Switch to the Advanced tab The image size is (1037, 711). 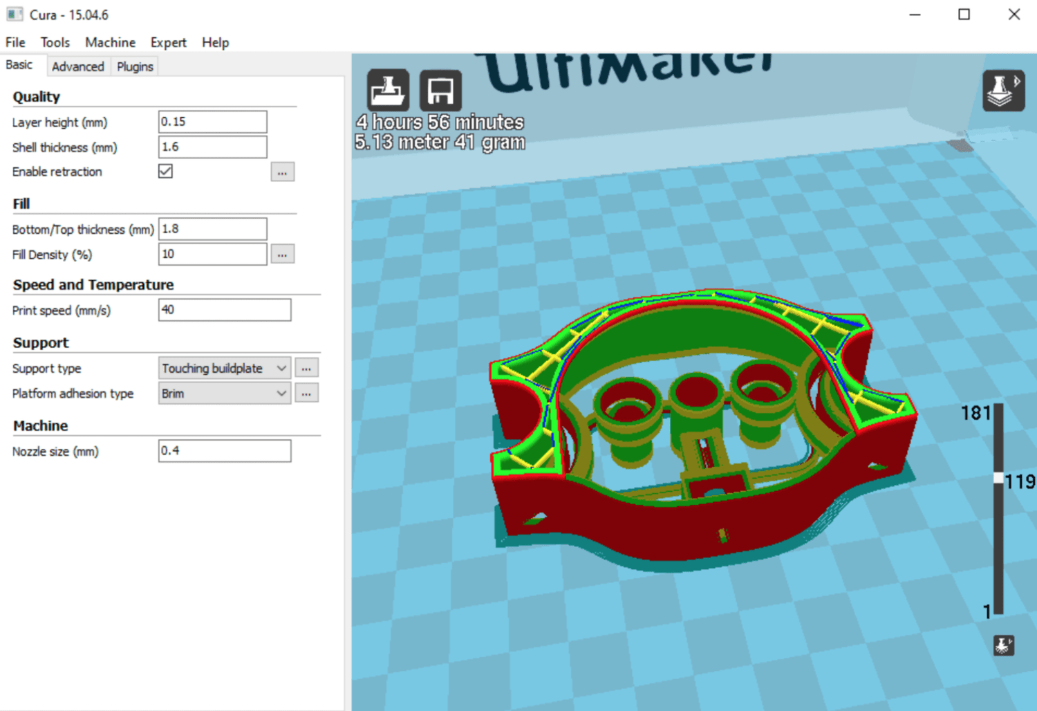click(77, 66)
